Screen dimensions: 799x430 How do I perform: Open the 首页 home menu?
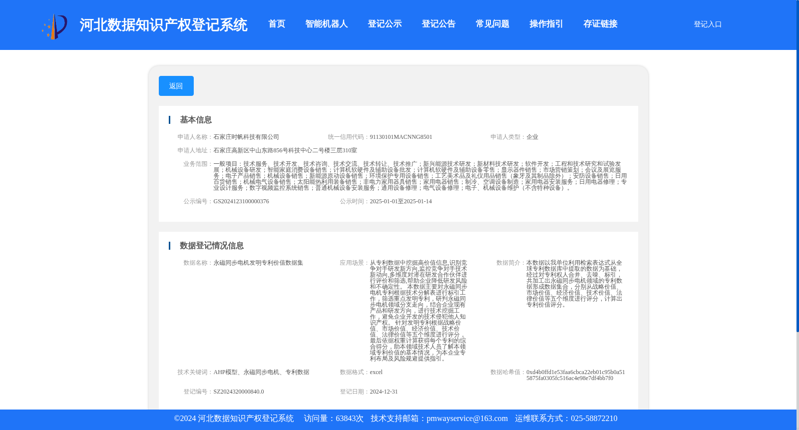277,24
